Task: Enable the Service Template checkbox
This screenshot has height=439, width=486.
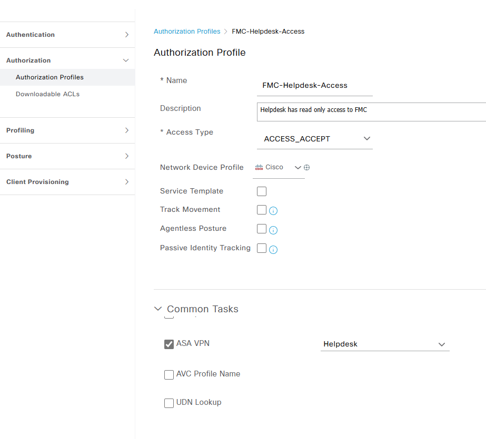Action: tap(262, 191)
